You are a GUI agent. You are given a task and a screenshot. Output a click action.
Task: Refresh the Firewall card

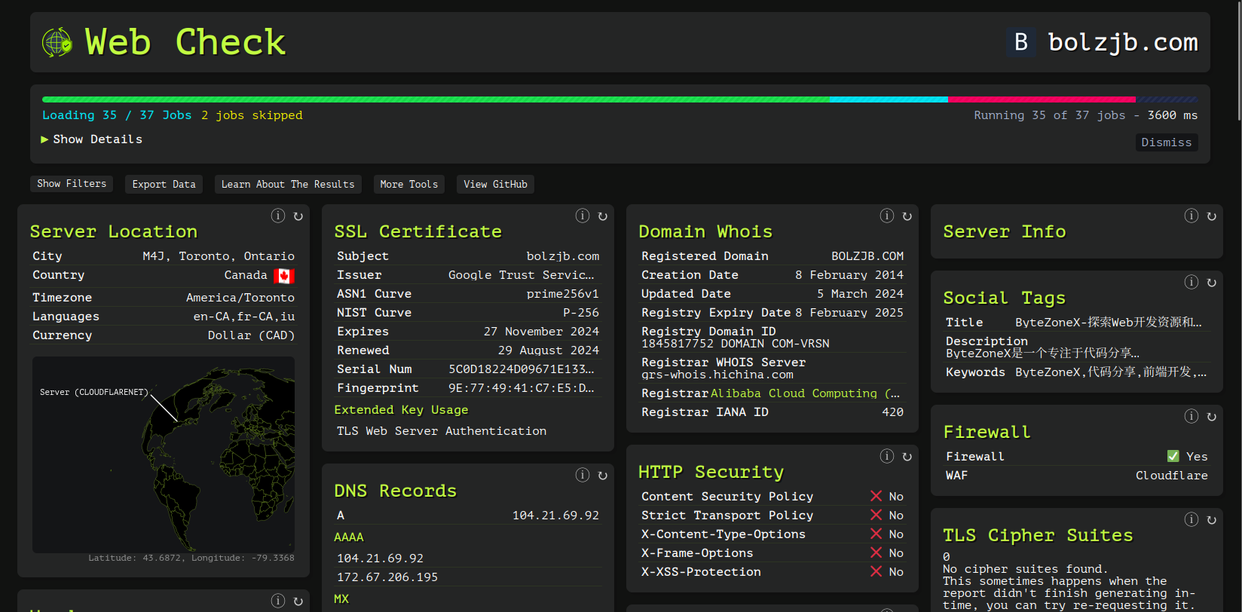[x=1212, y=417]
